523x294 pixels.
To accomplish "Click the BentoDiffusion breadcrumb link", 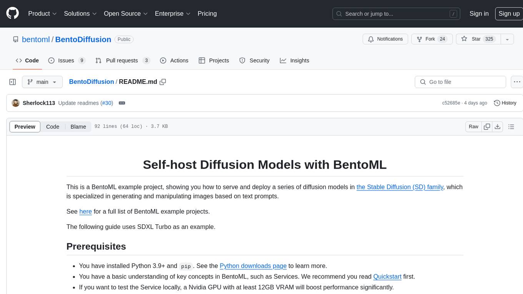I will point(91,82).
